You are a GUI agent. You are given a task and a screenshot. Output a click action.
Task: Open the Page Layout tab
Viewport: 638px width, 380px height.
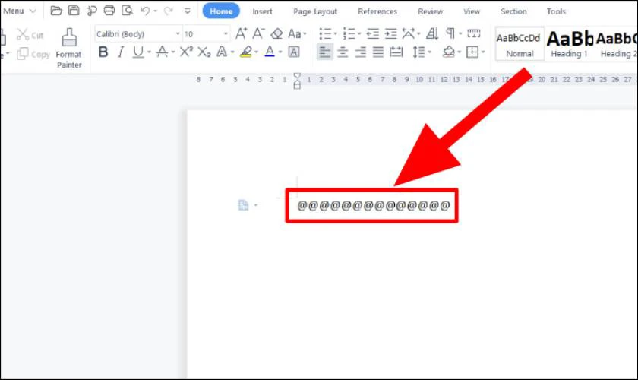tap(315, 12)
